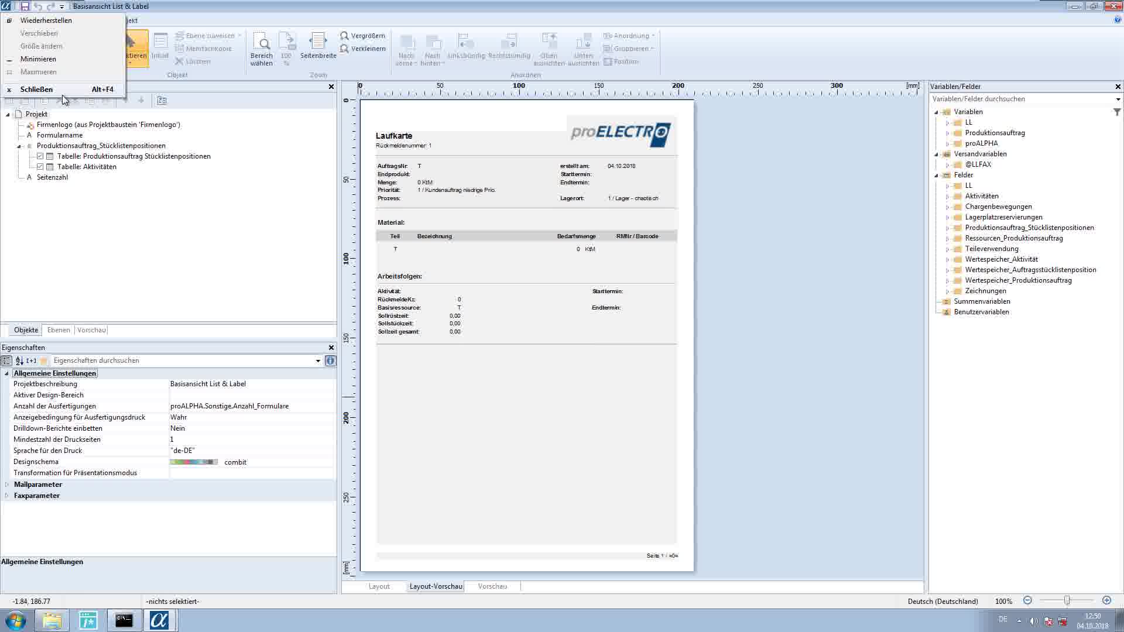Open the command prompt taskbar icon
This screenshot has height=632, width=1124.
[x=124, y=620]
